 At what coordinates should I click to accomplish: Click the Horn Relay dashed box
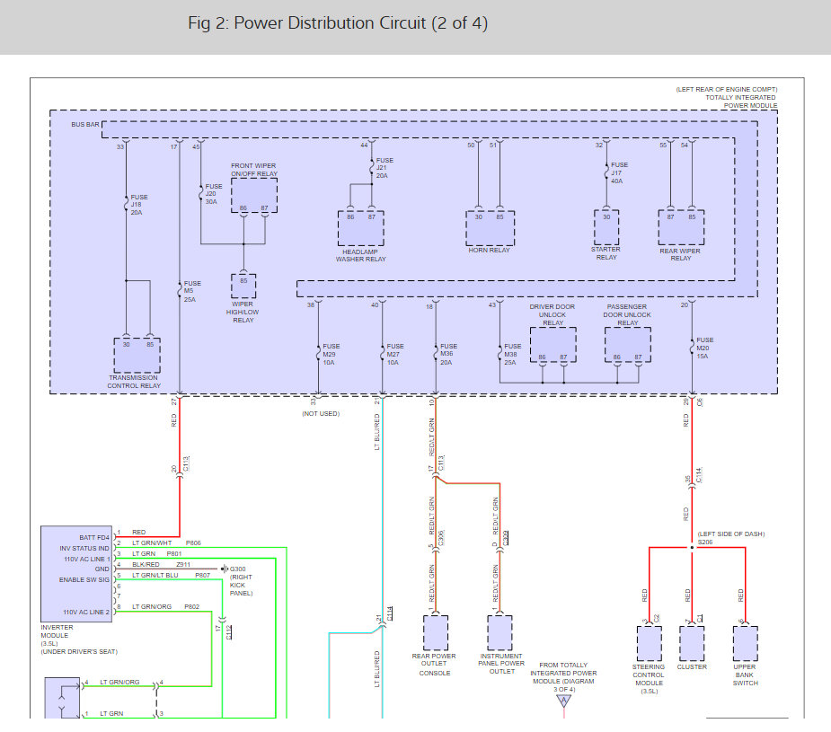click(x=490, y=228)
